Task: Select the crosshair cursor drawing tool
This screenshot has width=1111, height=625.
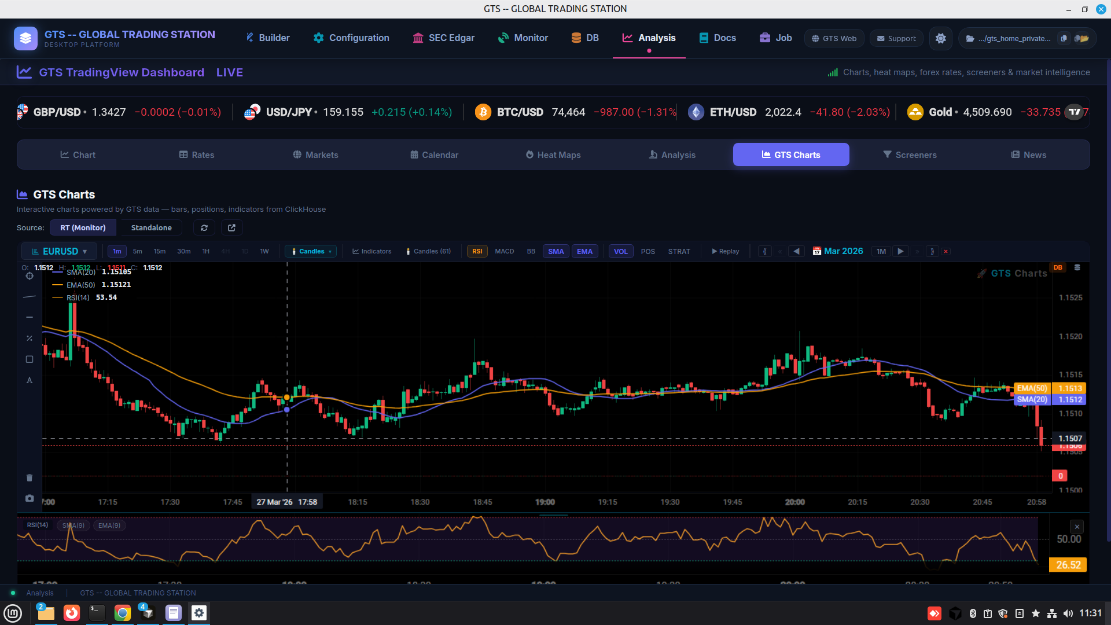Action: pyautogui.click(x=30, y=276)
